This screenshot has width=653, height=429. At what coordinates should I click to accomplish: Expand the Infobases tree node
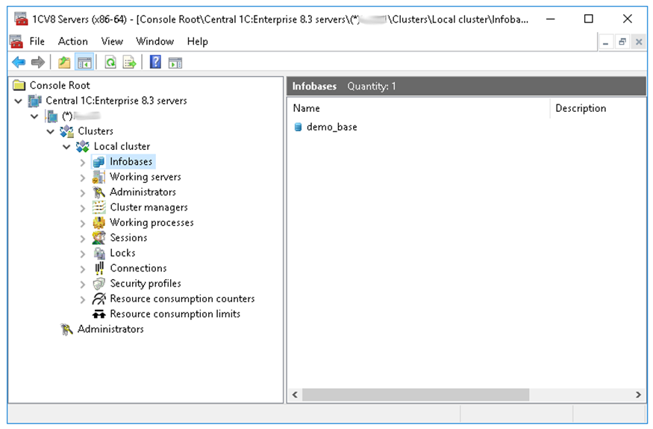83,162
